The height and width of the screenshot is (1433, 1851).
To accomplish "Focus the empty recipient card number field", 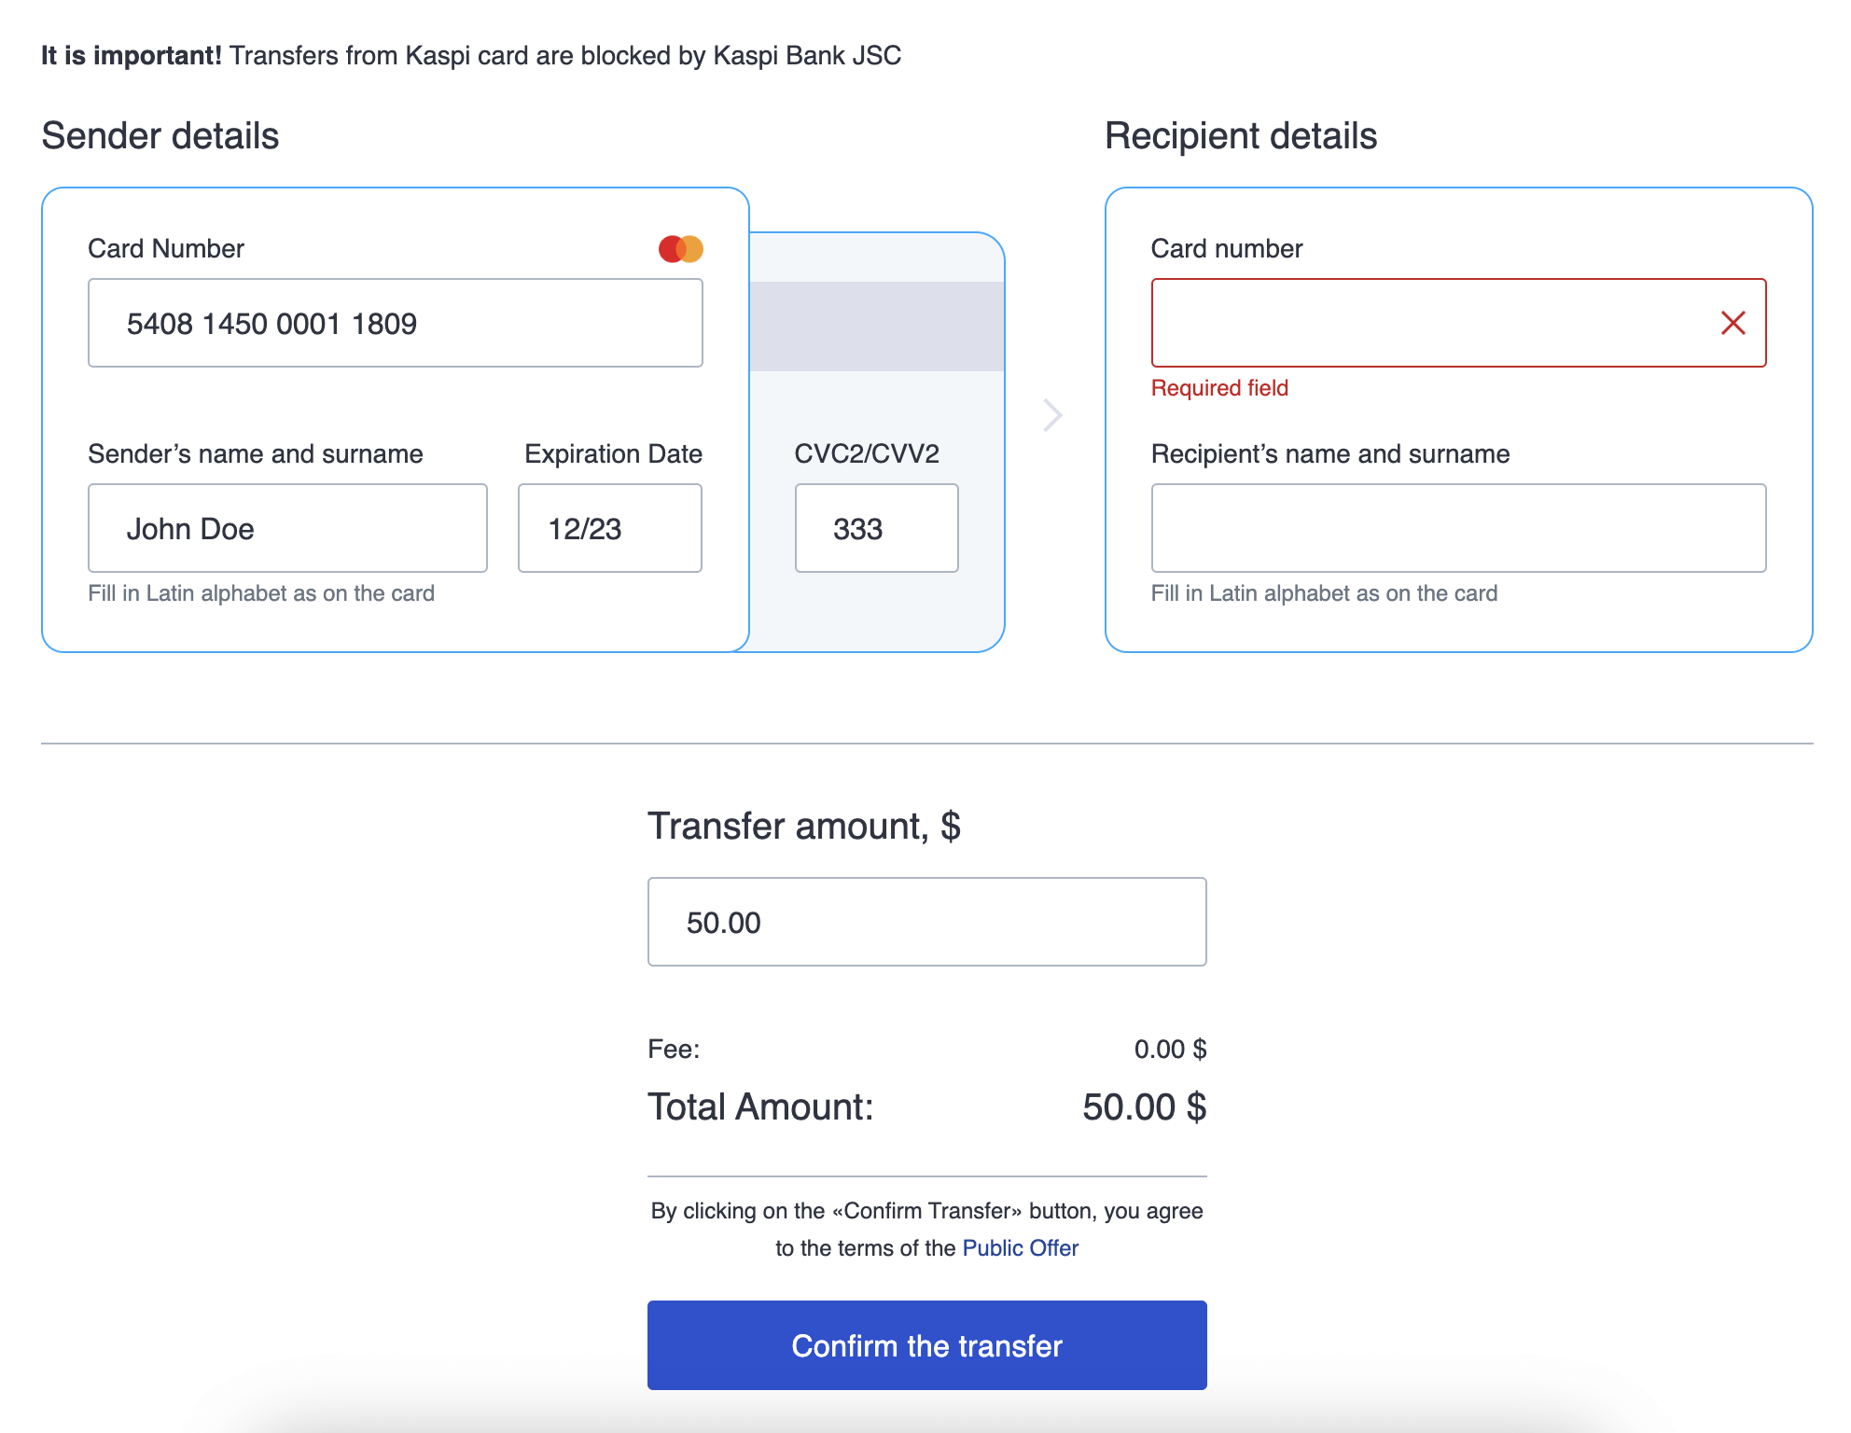I will [x=1427, y=323].
